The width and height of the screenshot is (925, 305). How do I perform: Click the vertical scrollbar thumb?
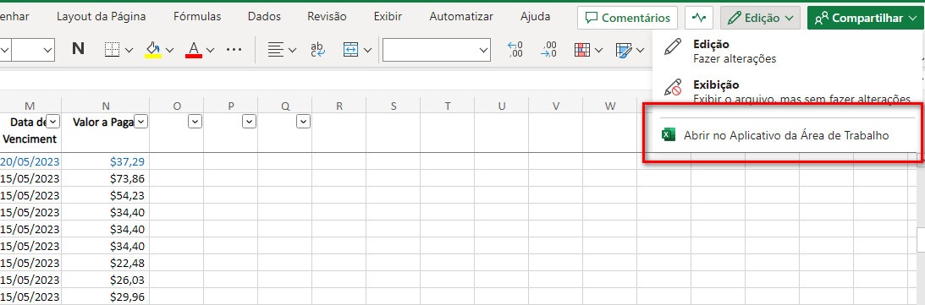[920, 240]
